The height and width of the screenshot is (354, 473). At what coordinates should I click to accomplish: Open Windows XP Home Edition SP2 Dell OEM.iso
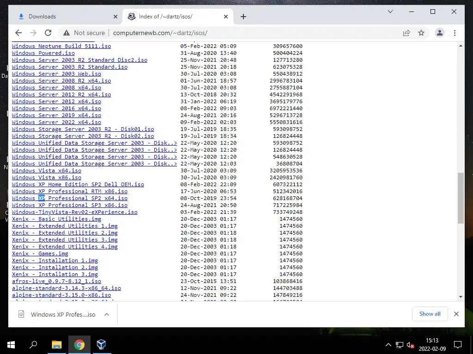pos(78,184)
